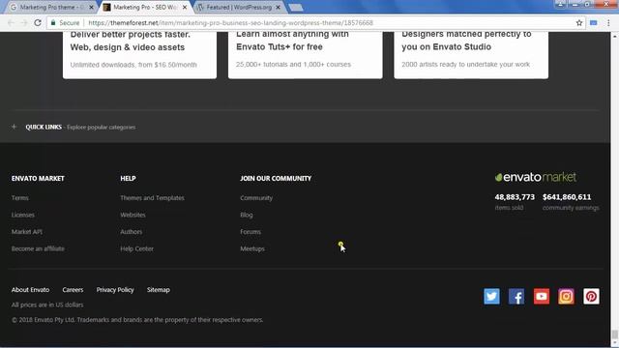Screen dimensions: 619x348
Task: Open Websites help link
Action: [133, 215]
